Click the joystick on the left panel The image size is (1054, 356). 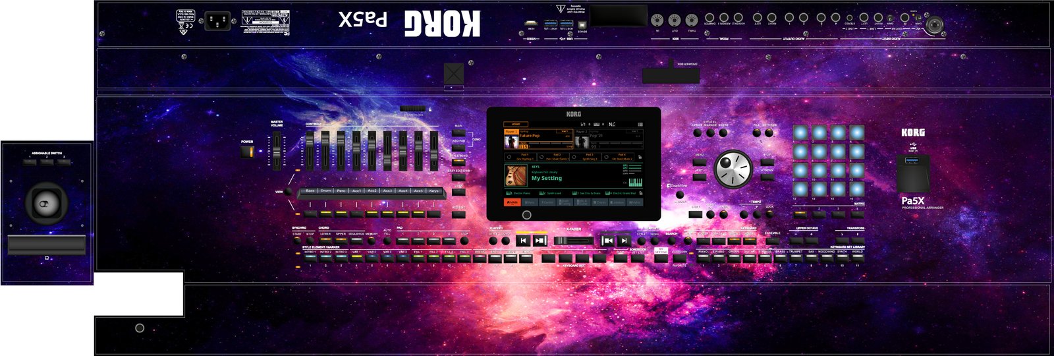46,204
